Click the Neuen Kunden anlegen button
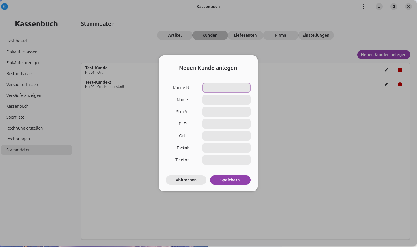417x247 pixels. [x=383, y=55]
